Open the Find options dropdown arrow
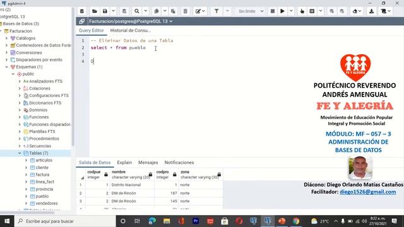Screen dimensions: 404x227 point(145,11)
